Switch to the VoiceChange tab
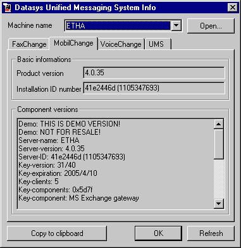The image size is (241, 248). pos(121,44)
